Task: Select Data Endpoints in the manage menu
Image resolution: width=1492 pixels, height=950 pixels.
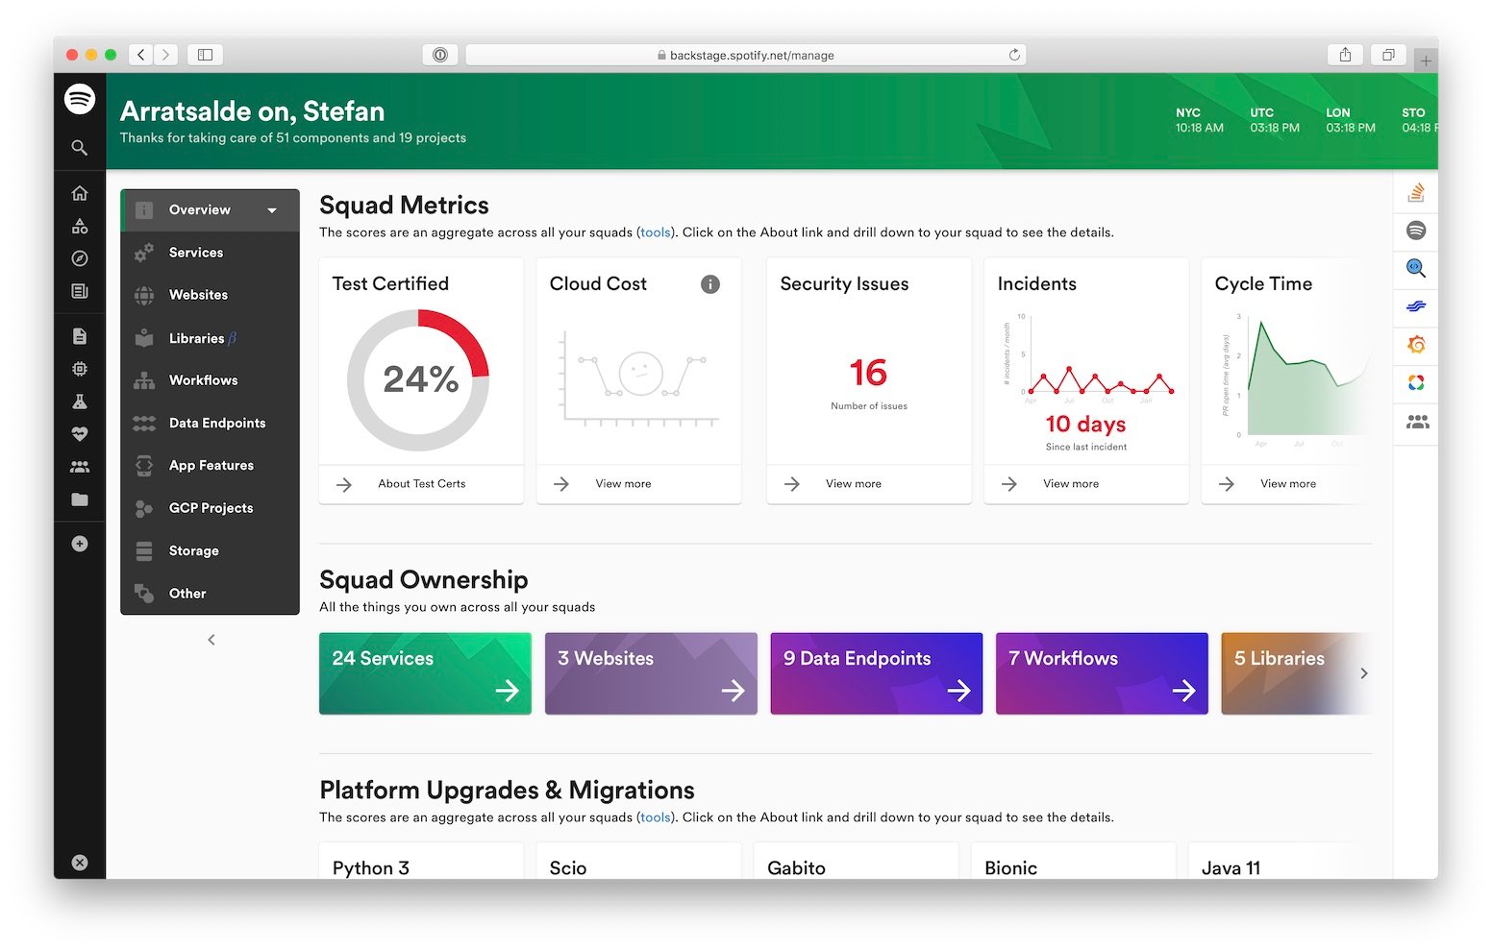Action: (x=210, y=423)
